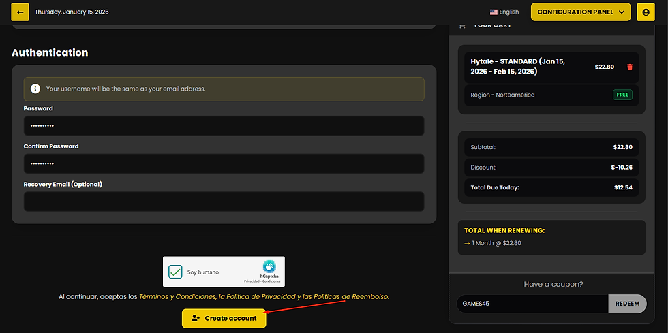Screen dimensions: 668x333
Task: Open the hCaptcha Privacidad link
Action: (x=252, y=281)
